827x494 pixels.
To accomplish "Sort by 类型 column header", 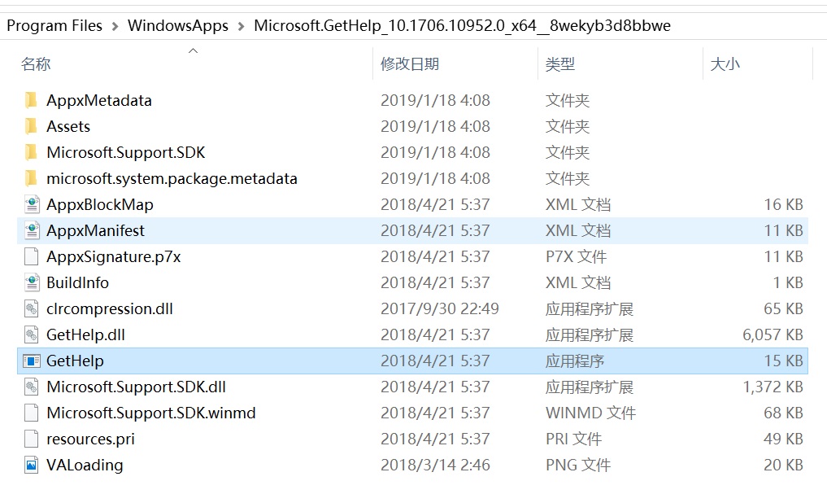I will [x=560, y=63].
